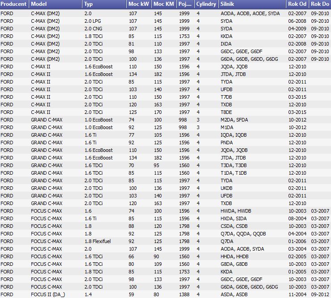Click date 04-2004 in Rok Od

pyautogui.click(x=297, y=234)
